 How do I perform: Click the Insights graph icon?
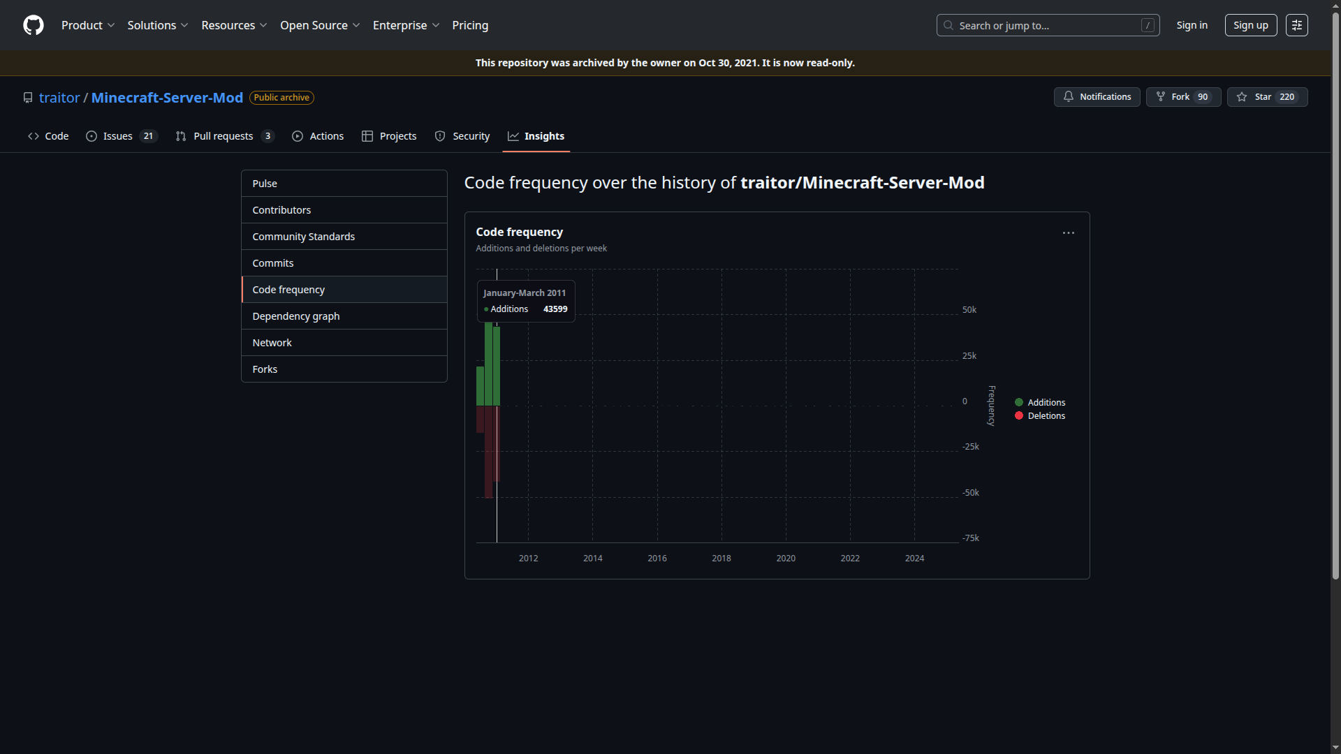(x=513, y=136)
